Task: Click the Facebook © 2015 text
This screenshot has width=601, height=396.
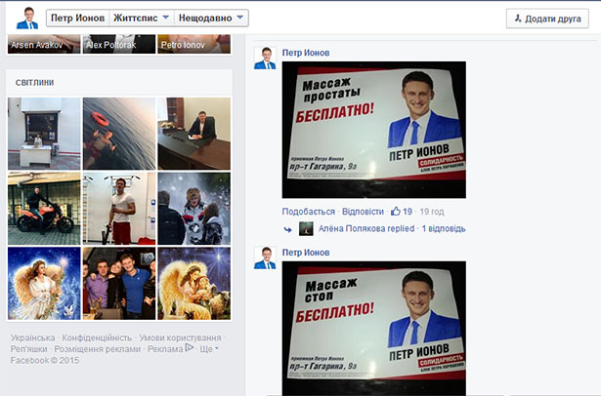Action: pos(44,361)
